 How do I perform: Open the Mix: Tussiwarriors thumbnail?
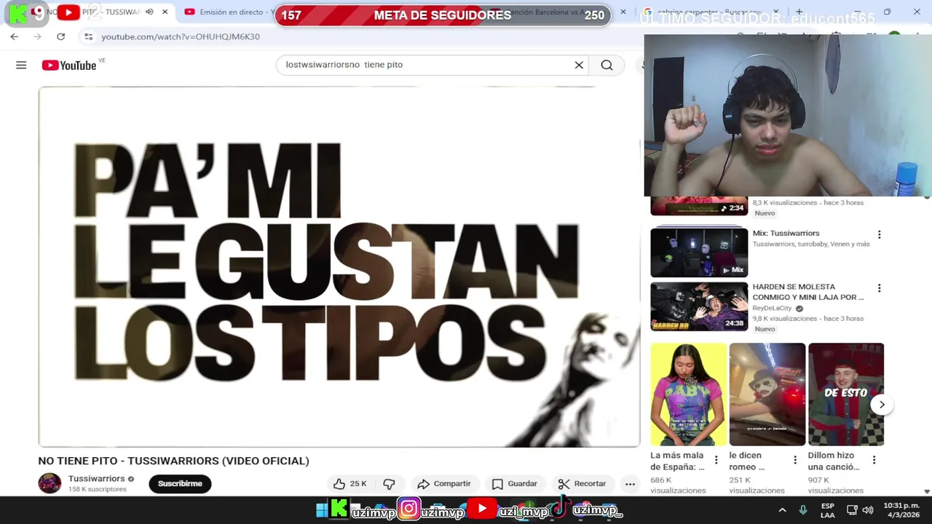[x=699, y=252]
